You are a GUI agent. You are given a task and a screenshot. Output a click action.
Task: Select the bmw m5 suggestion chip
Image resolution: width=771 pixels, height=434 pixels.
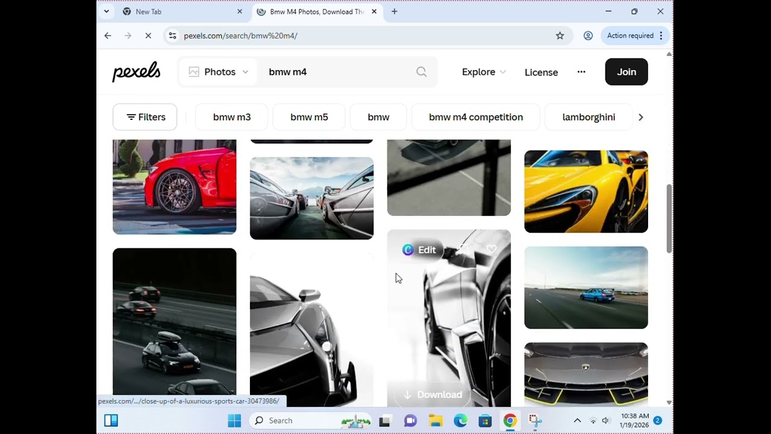coord(309,117)
